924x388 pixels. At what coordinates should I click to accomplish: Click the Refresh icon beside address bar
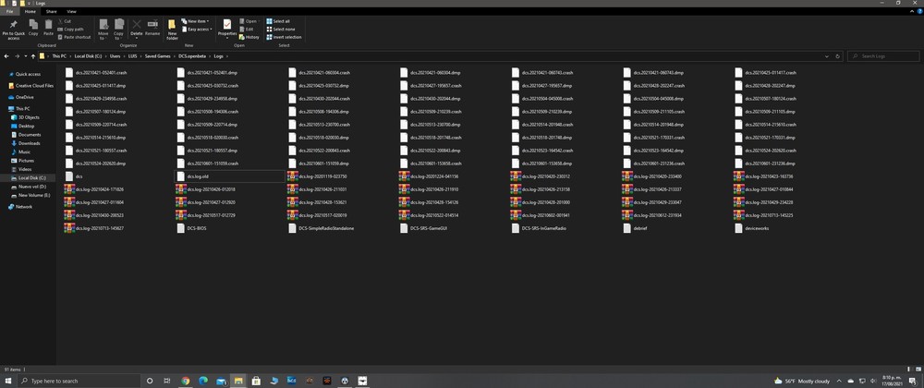837,56
